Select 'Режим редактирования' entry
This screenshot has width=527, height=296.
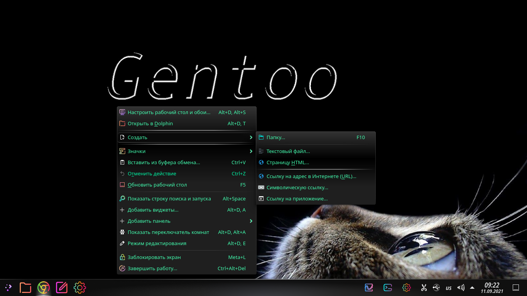(x=187, y=243)
